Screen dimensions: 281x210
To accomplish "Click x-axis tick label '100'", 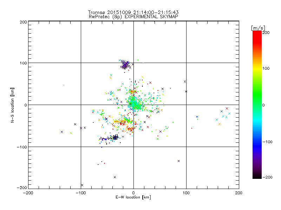I will 186,193.
